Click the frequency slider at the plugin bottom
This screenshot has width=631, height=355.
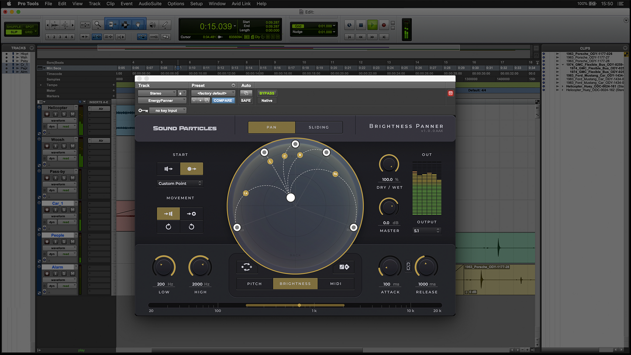pyautogui.click(x=299, y=305)
